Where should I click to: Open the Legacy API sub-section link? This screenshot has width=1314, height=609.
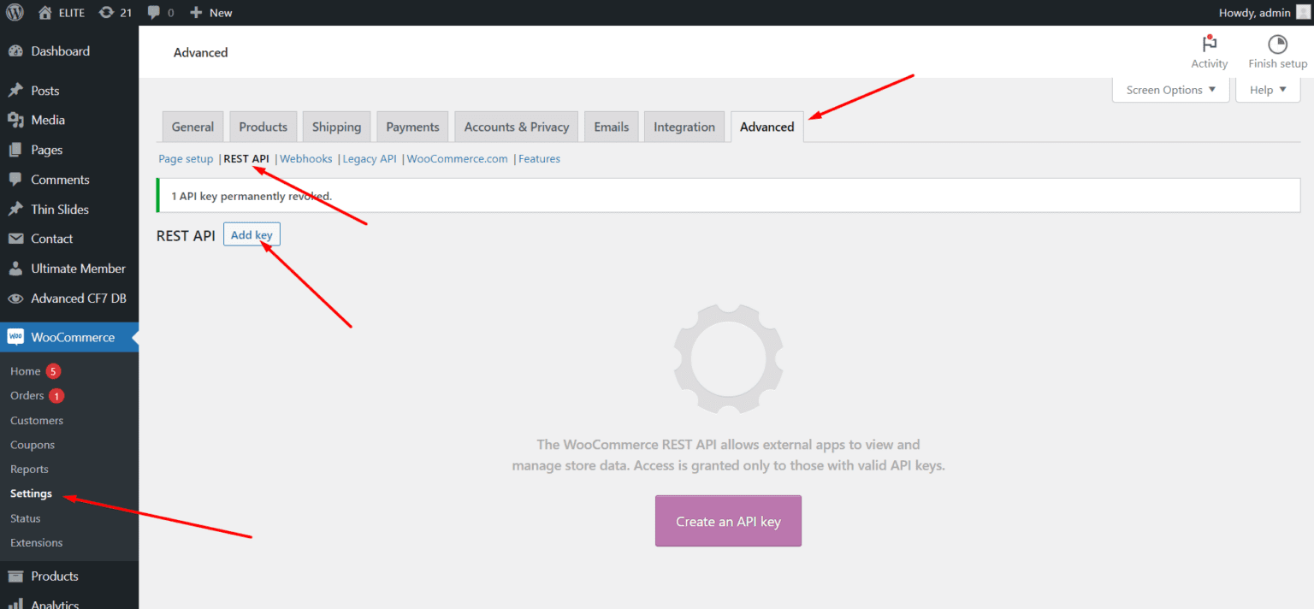[x=370, y=159]
